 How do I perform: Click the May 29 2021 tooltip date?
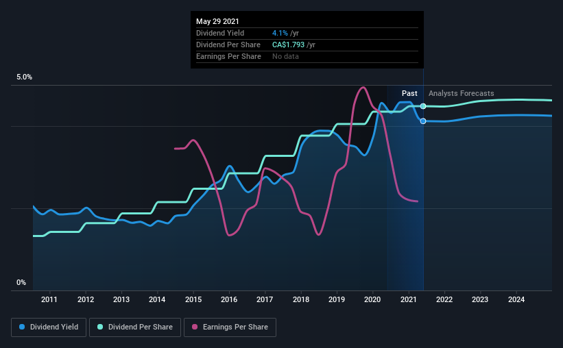(217, 21)
